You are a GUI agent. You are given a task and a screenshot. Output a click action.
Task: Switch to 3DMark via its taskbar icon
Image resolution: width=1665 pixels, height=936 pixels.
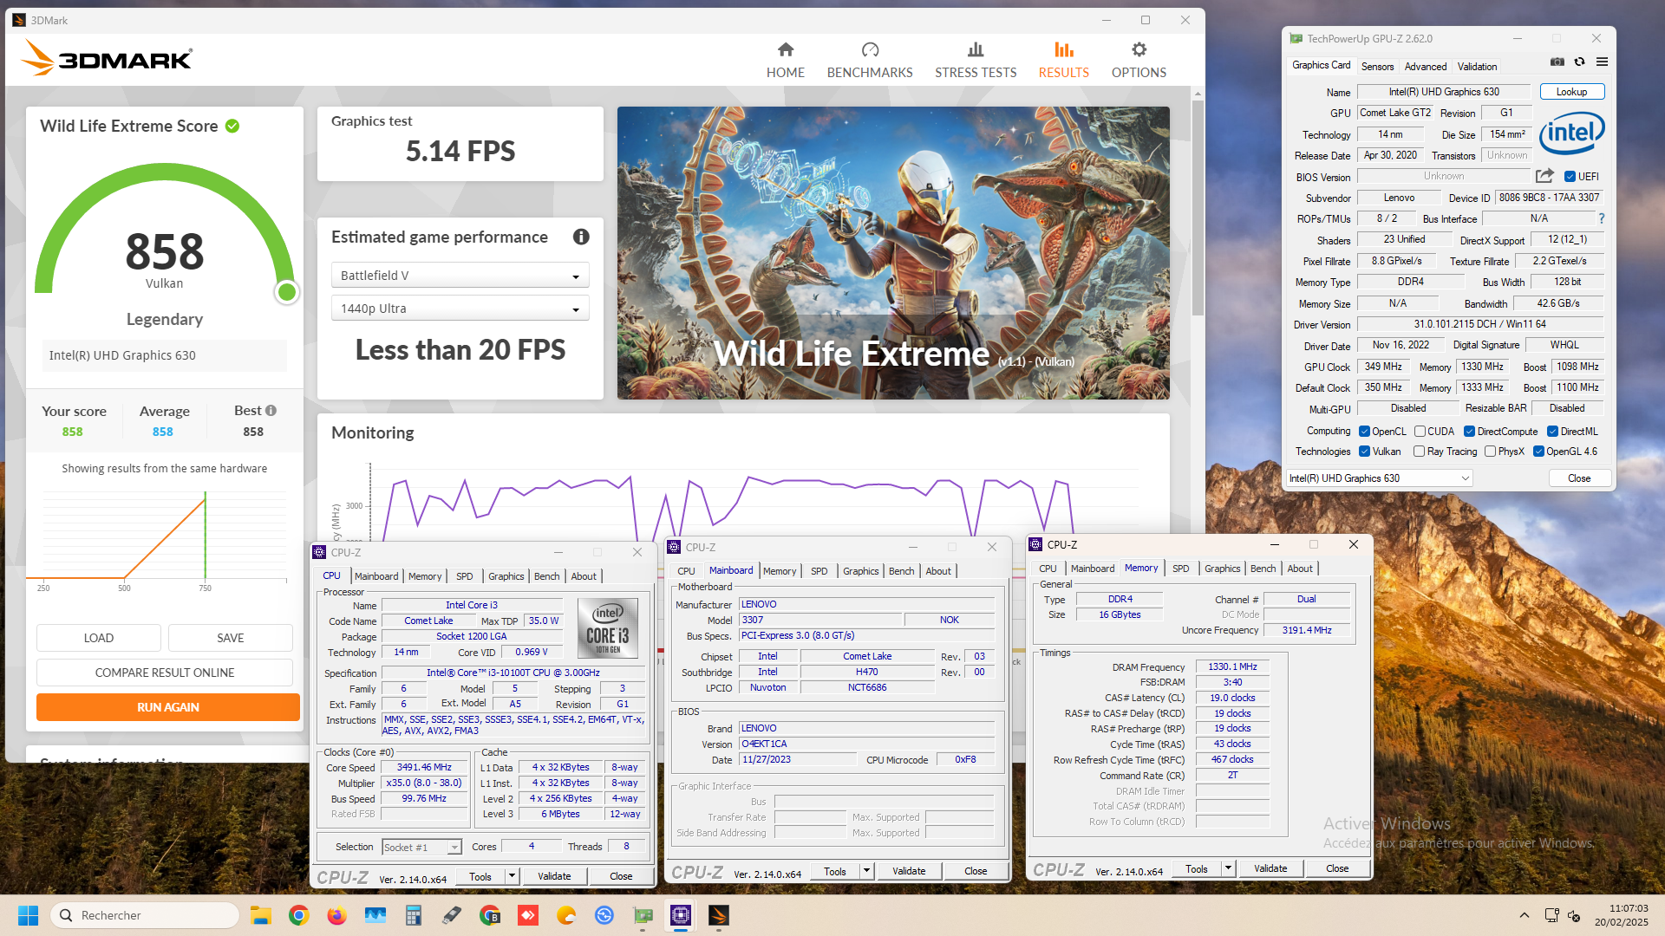[719, 915]
